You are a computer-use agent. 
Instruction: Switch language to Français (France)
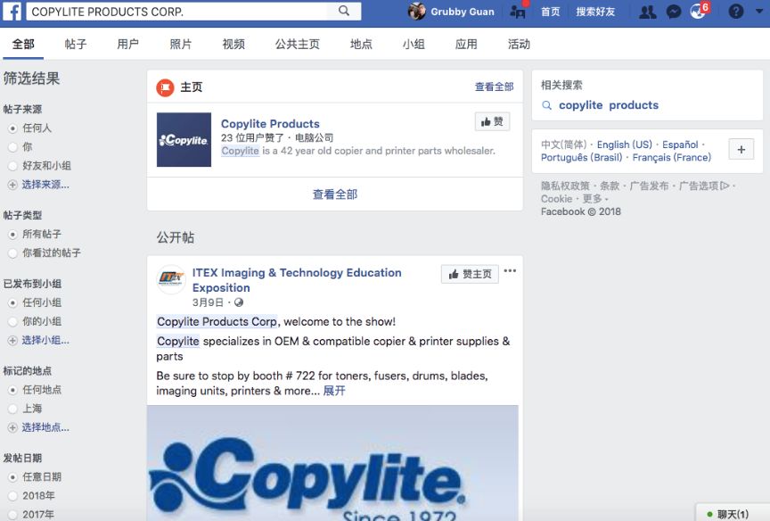[x=671, y=157]
